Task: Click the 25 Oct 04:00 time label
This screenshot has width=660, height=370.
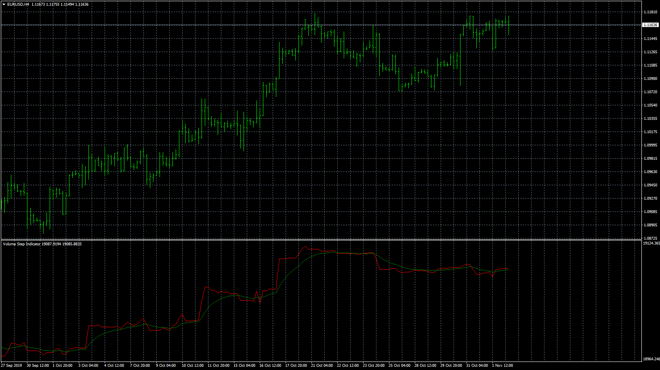Action: pos(399,366)
